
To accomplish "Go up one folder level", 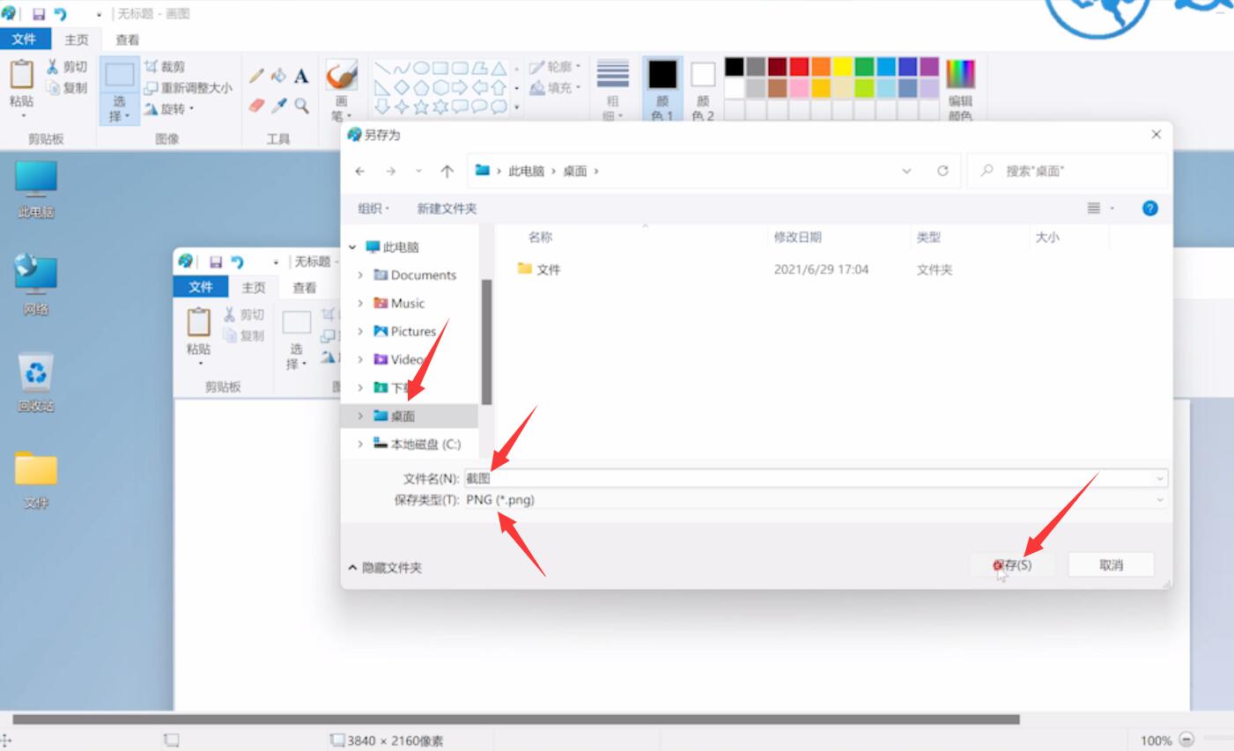I will (447, 172).
